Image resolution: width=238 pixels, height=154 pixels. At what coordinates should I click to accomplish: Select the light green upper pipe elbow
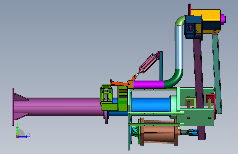coord(180,21)
